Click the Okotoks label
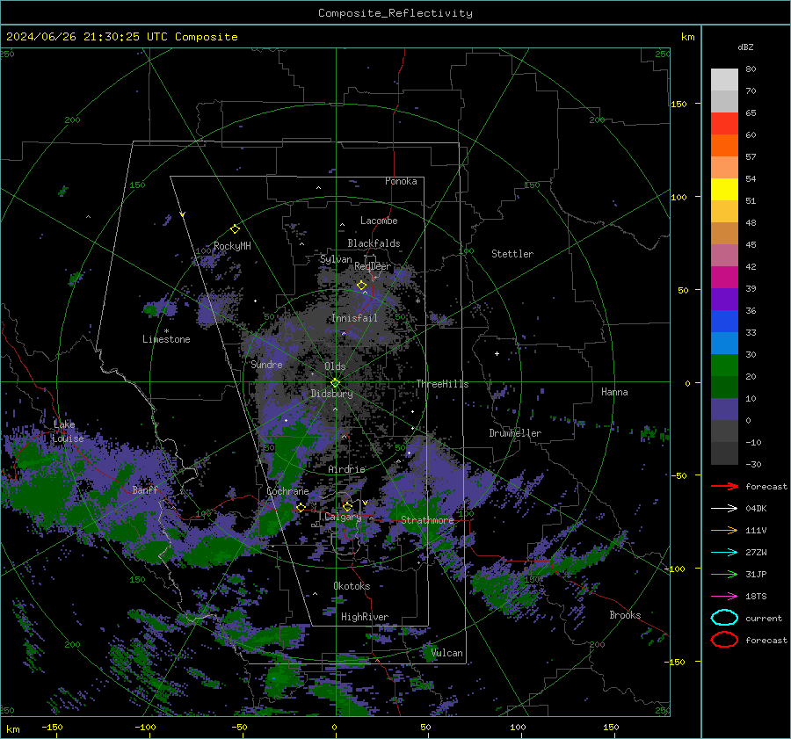 352,586
